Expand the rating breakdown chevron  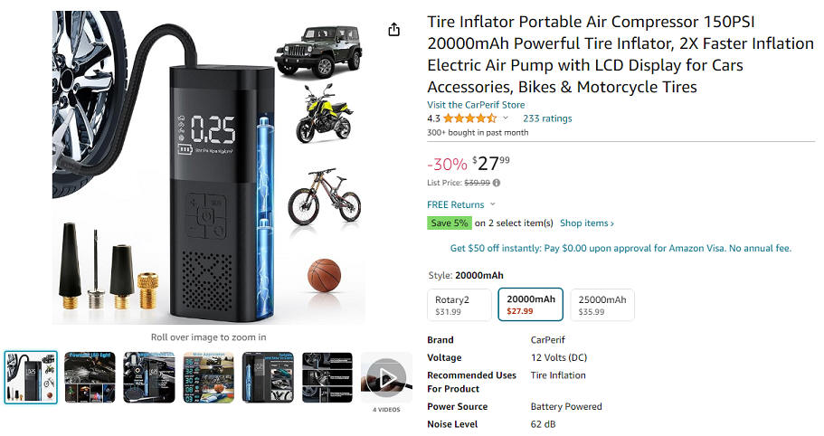pos(506,118)
